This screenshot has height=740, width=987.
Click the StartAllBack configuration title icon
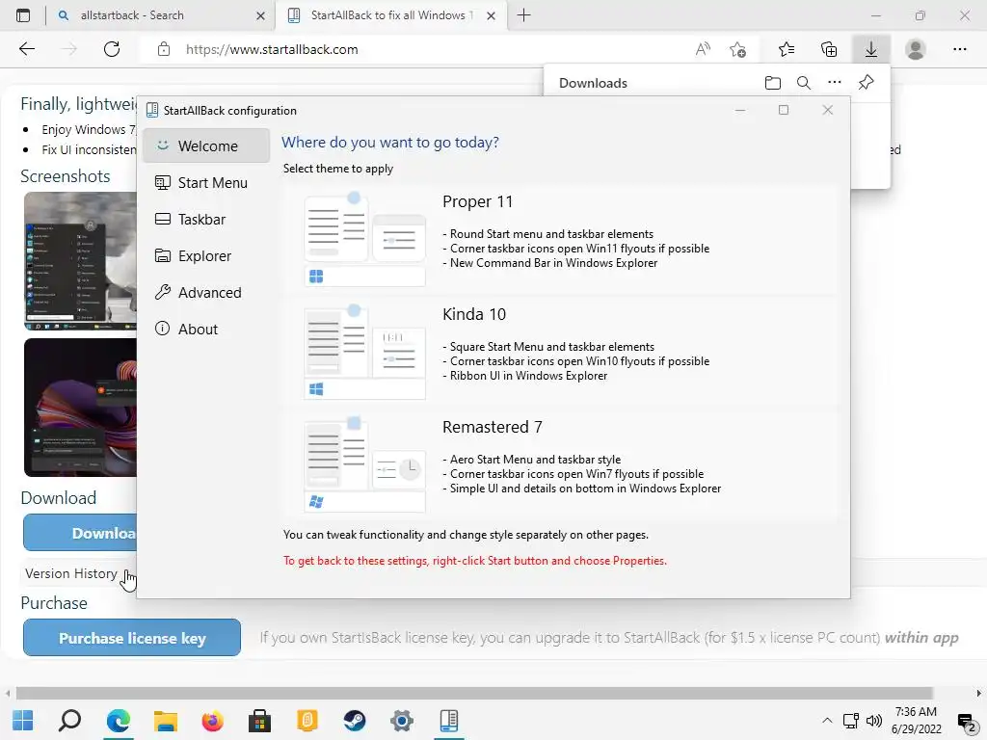151,110
